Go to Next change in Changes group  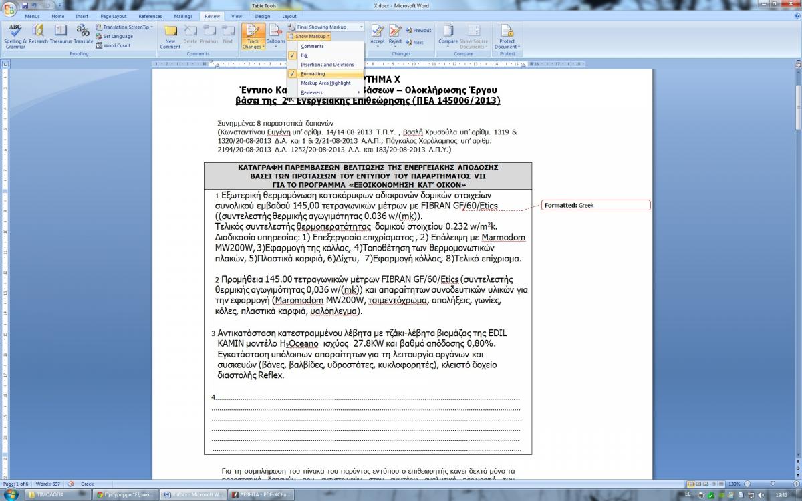click(x=415, y=42)
